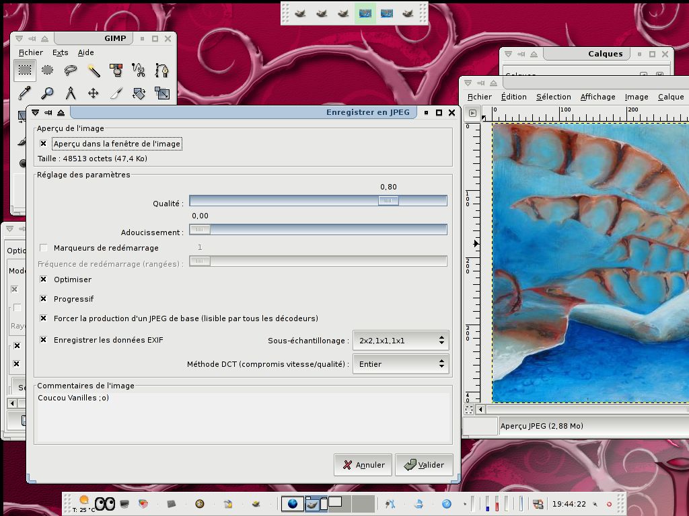Choose the Zoom magnifier tool
Viewport: 689px width, 516px height.
pyautogui.click(x=48, y=93)
